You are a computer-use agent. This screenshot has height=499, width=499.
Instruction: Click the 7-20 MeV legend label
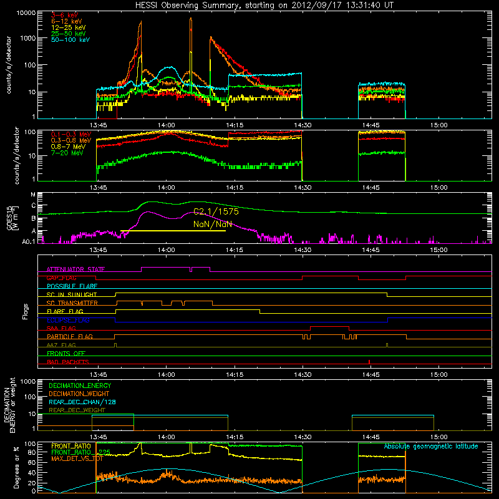click(67, 153)
